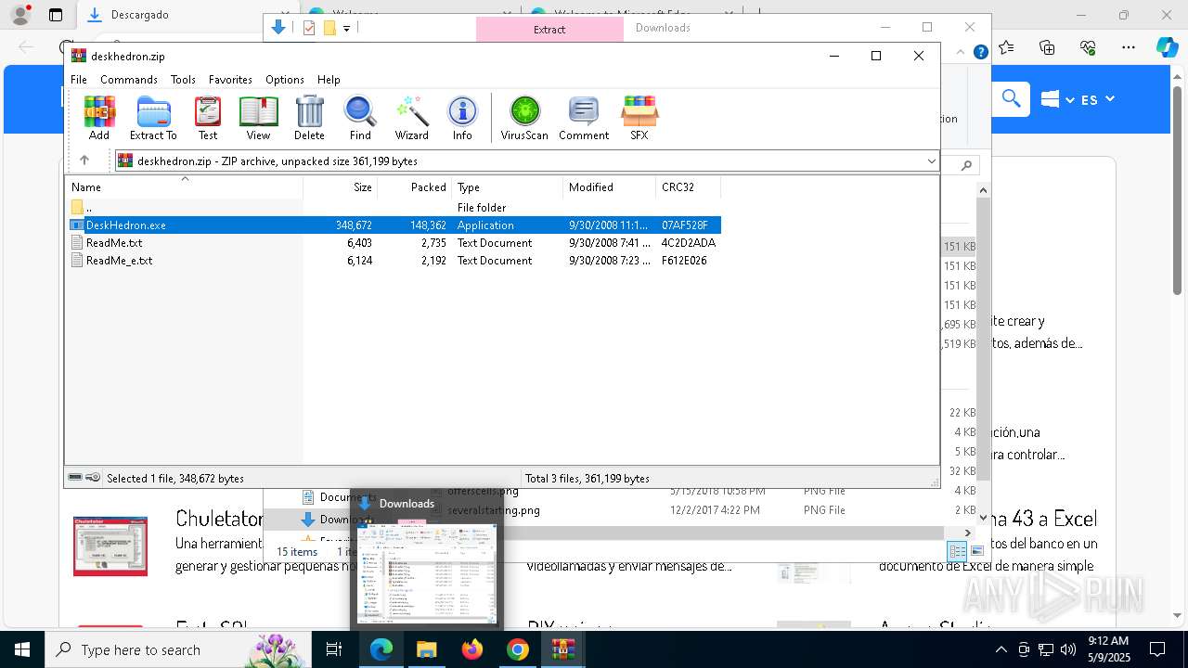
Task: Open File Explorer taskbar icon
Action: 427,649
